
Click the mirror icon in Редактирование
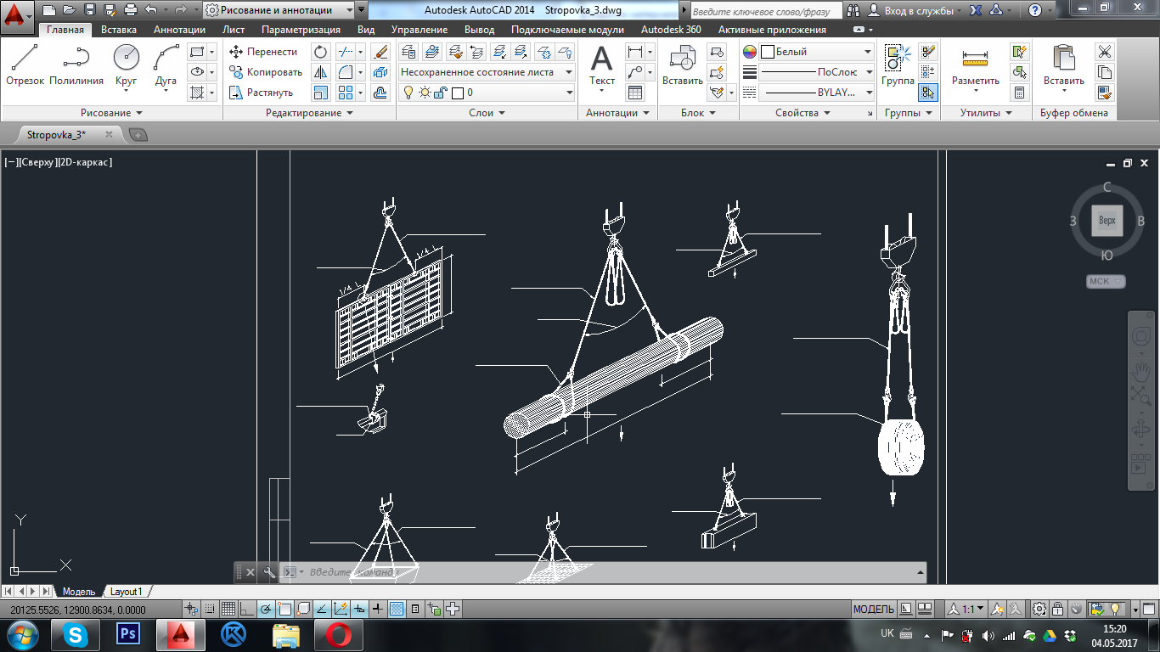320,72
